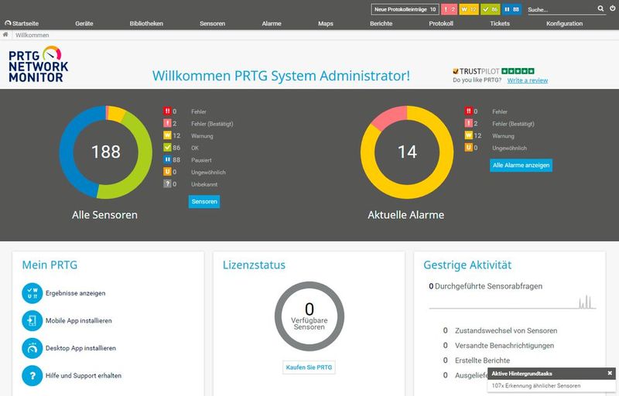Image resolution: width=619 pixels, height=396 pixels.
Task: Open the Konfiguration menu
Action: 564,23
